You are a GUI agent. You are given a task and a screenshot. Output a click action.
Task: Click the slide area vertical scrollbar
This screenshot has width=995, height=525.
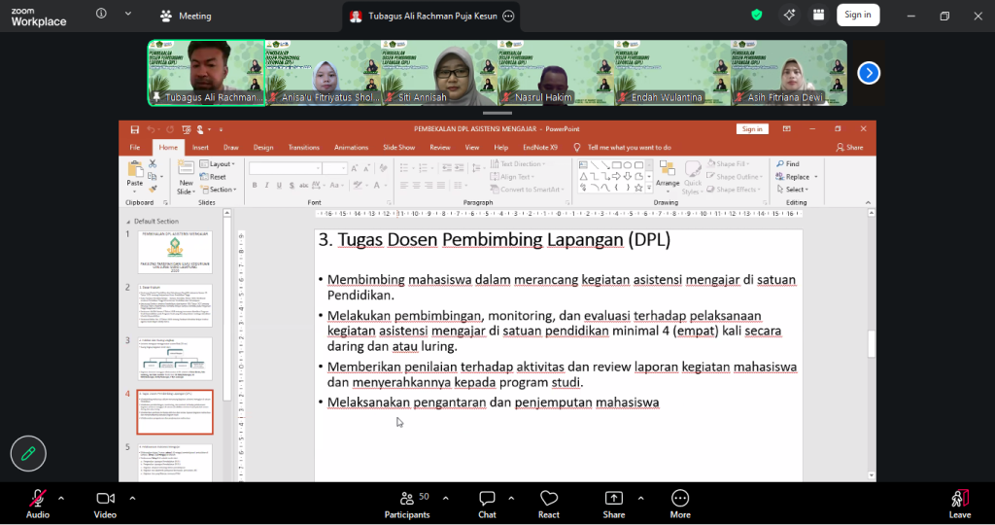click(x=871, y=343)
